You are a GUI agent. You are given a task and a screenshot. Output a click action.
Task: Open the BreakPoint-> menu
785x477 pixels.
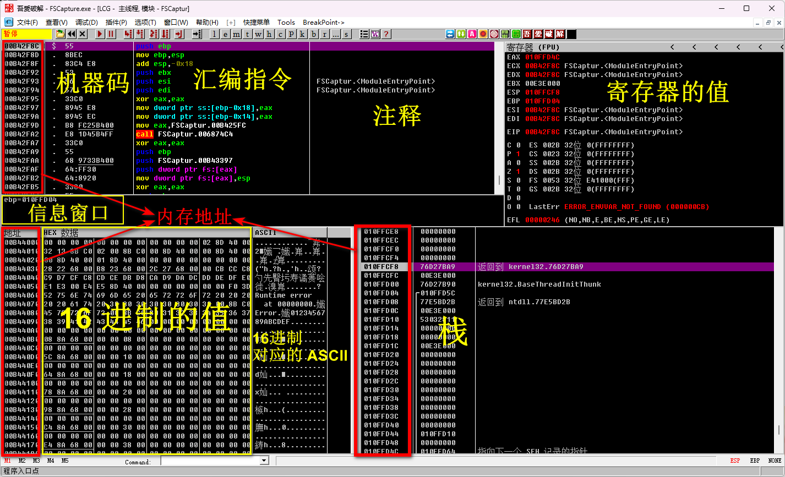pyautogui.click(x=323, y=22)
